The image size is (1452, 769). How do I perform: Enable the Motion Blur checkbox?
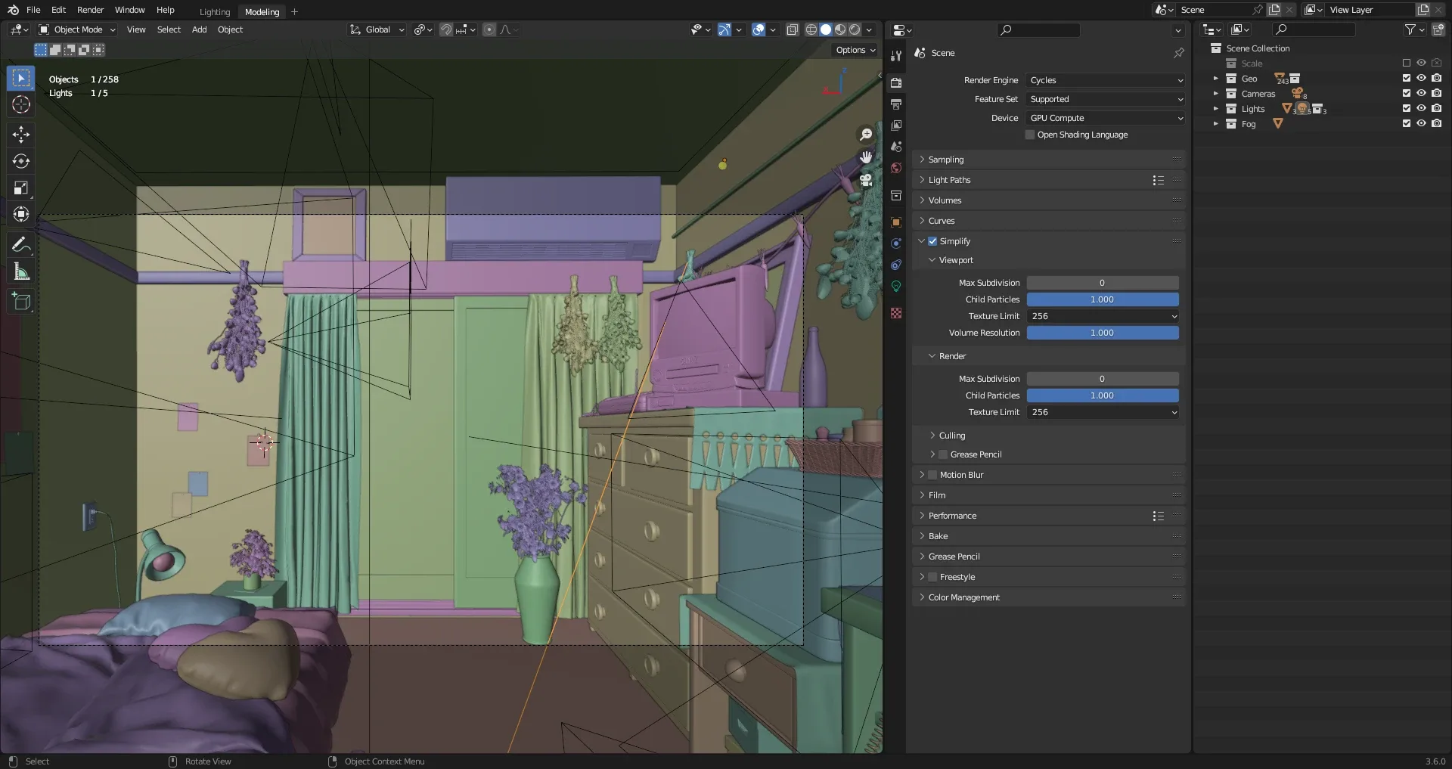(x=932, y=475)
